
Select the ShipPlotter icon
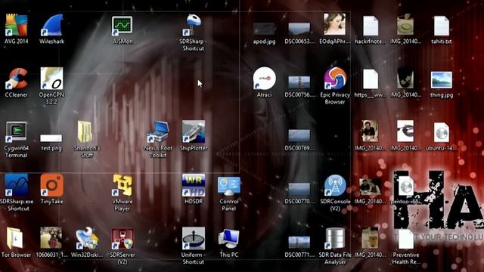tap(194, 132)
